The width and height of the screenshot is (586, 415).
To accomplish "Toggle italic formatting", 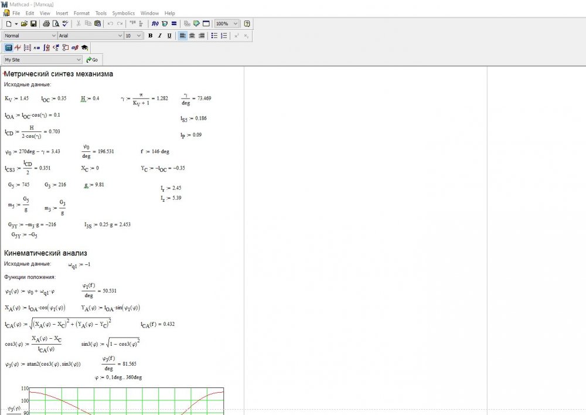I will [159, 36].
